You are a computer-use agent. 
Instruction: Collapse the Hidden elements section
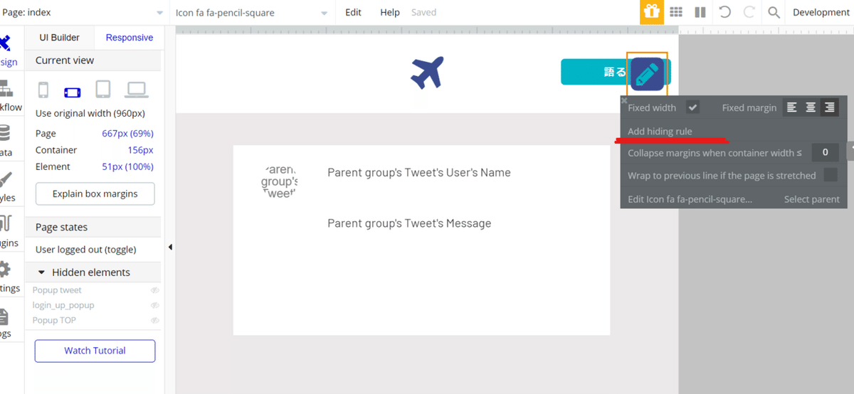pyautogui.click(x=42, y=272)
